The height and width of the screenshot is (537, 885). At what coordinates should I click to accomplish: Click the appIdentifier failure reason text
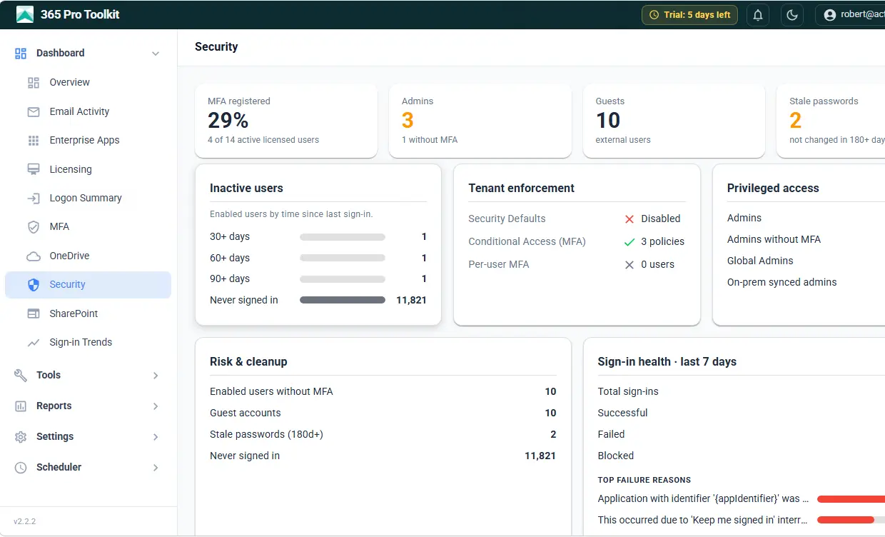tap(704, 499)
